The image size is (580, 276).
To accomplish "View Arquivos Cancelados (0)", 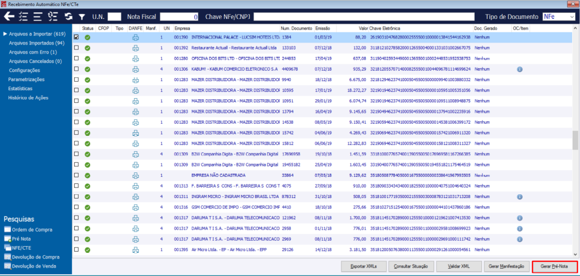I will click(x=35, y=61).
